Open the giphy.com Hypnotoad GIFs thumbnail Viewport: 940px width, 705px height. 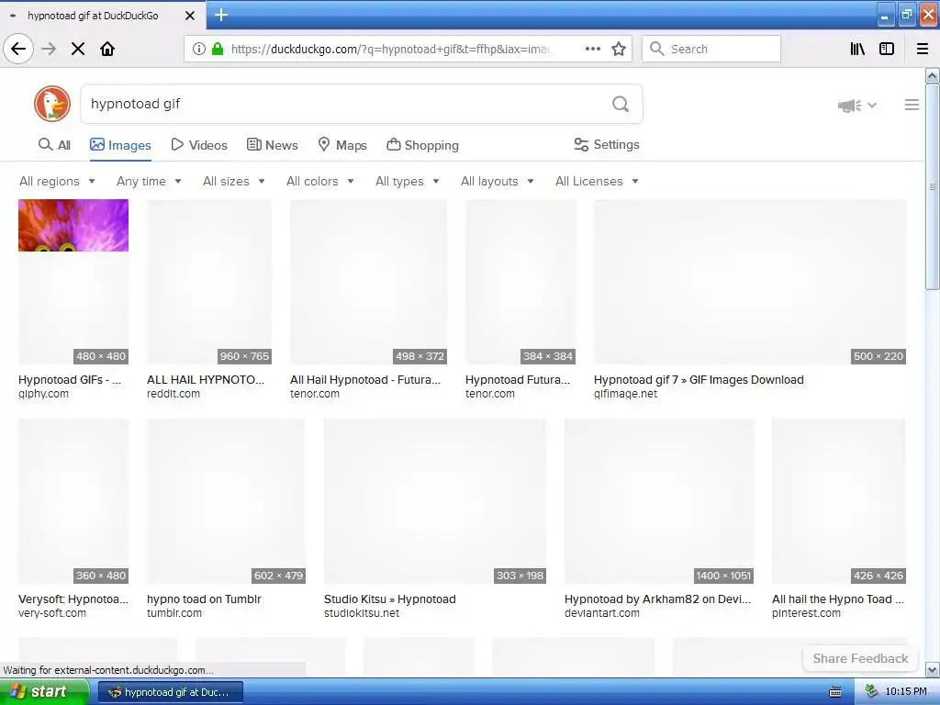pyautogui.click(x=73, y=282)
